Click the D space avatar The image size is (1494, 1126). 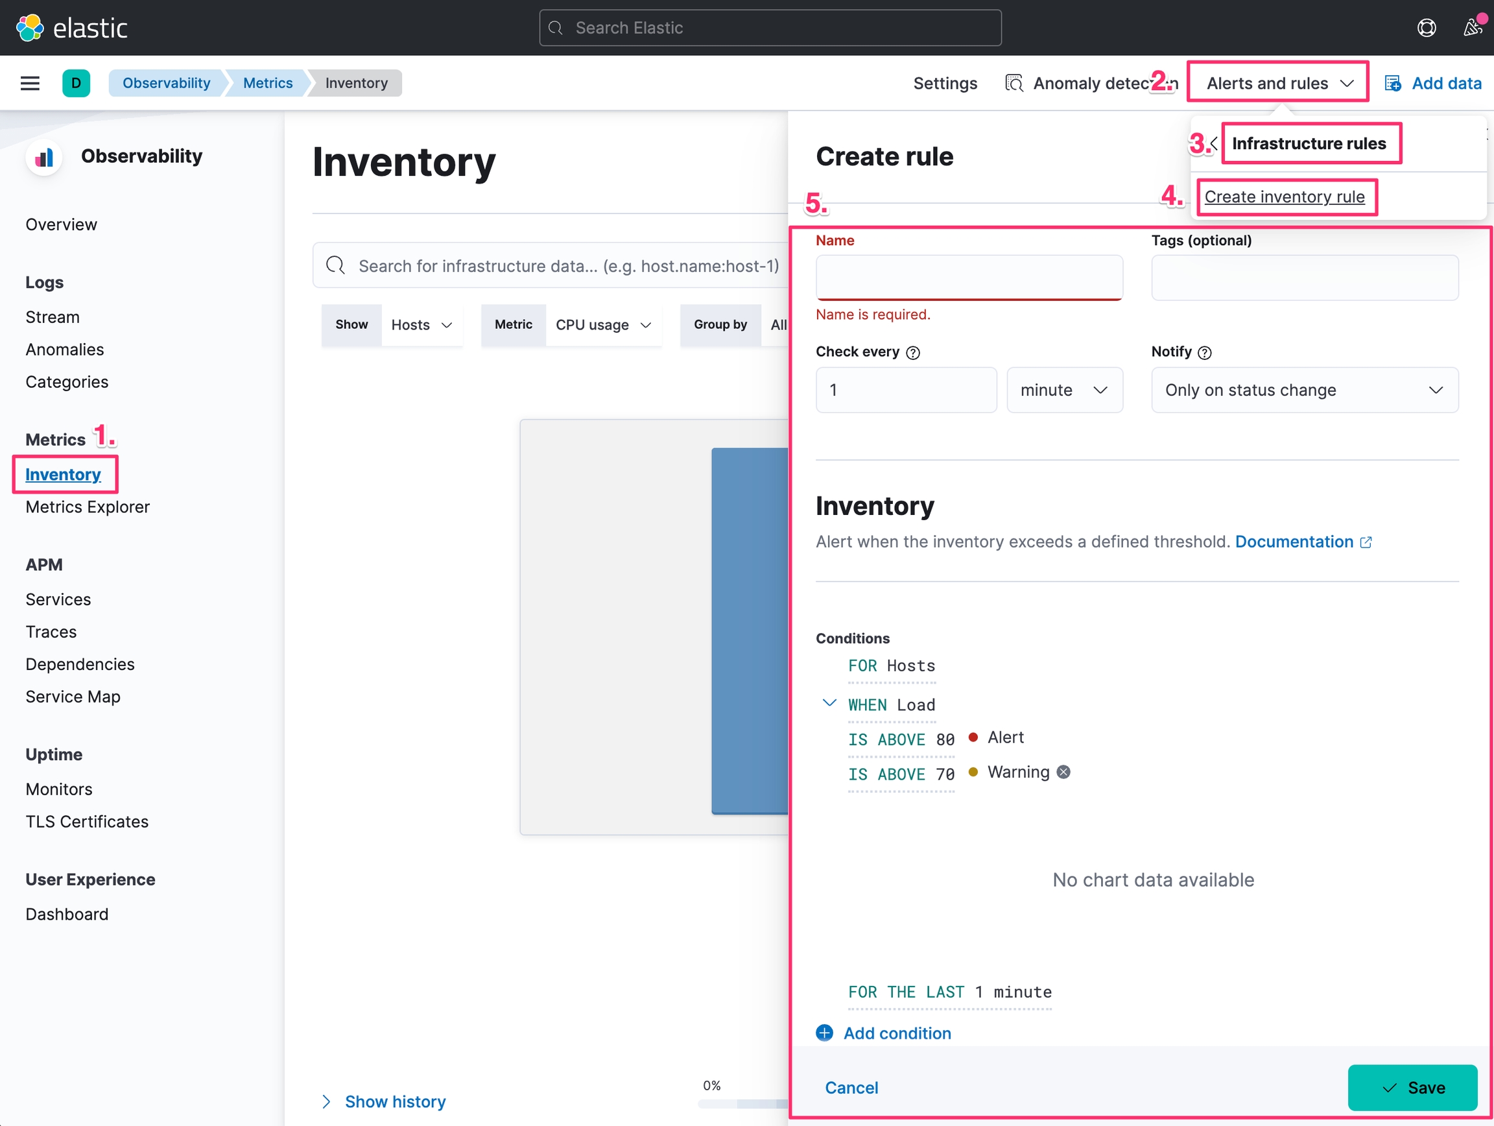(76, 83)
